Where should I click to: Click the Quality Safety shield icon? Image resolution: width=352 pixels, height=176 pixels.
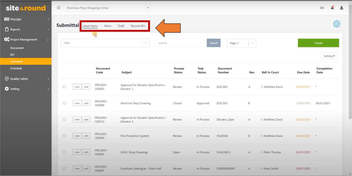point(7,79)
